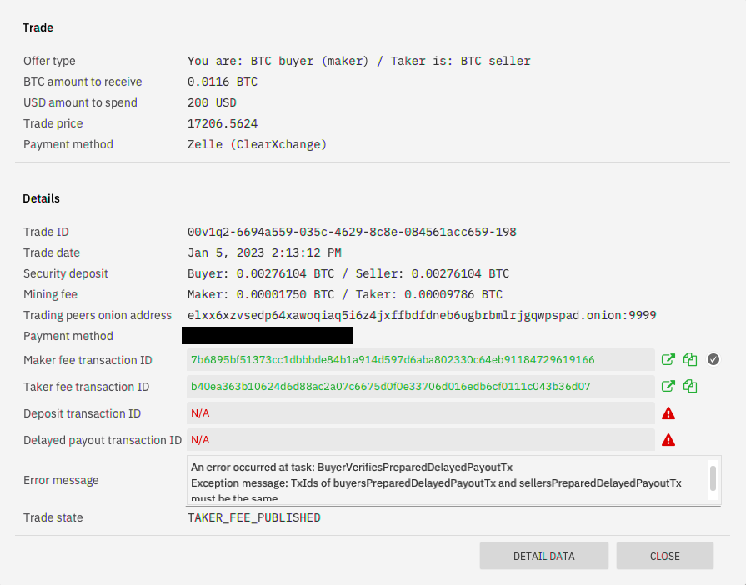Click the confirmation checkmark beside maker fee
Viewport: 746px width, 585px height.
713,359
